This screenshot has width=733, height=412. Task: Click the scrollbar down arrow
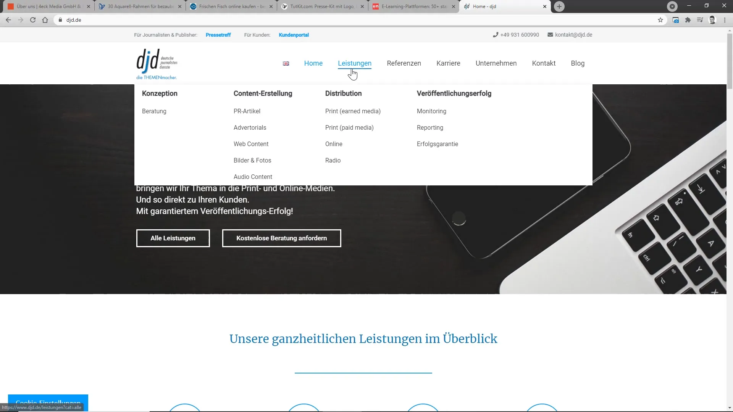coord(730,408)
